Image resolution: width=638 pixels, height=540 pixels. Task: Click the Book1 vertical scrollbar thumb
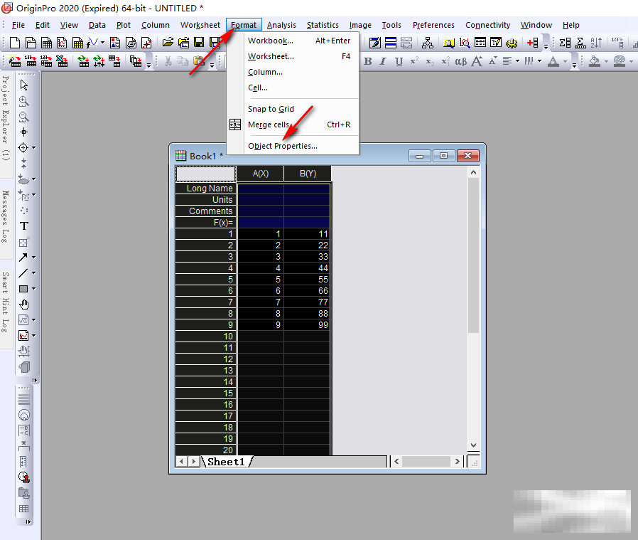click(473, 255)
